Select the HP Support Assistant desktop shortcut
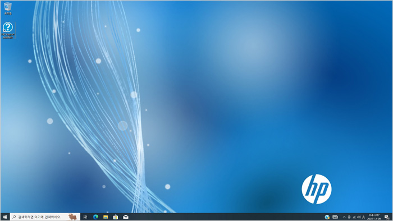The image size is (393, 221). click(x=8, y=30)
